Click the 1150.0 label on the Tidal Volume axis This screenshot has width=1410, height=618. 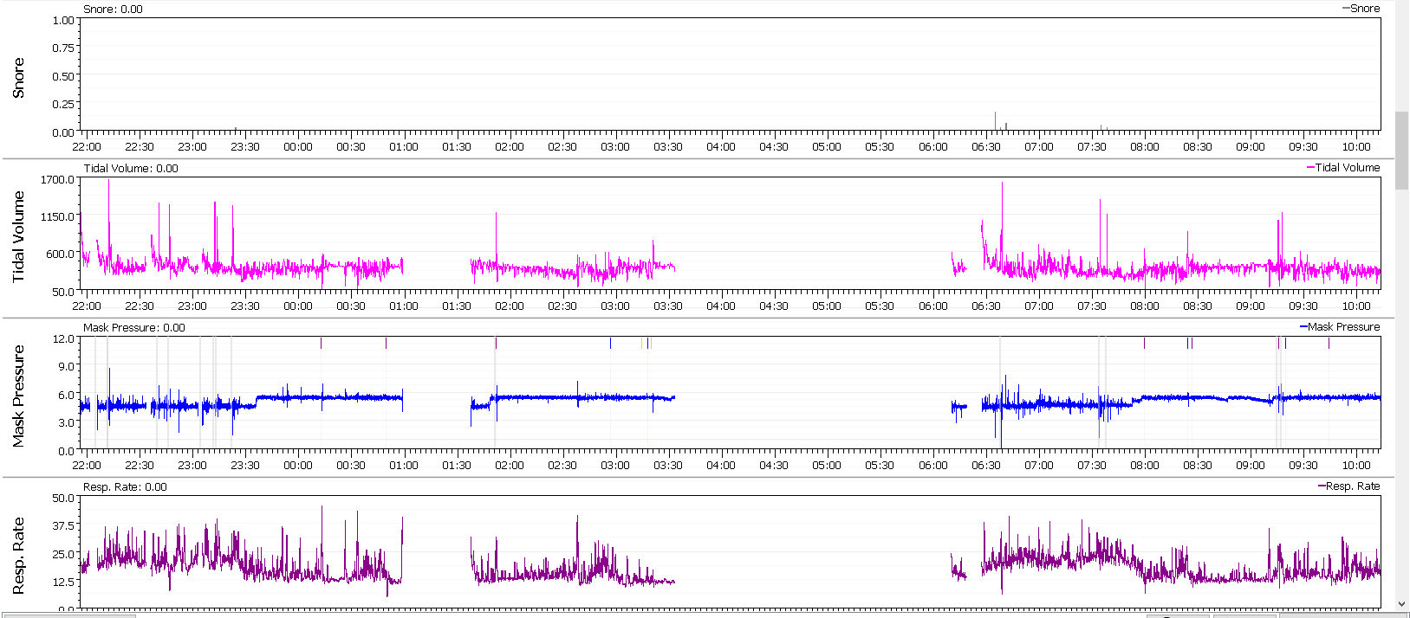pos(58,216)
